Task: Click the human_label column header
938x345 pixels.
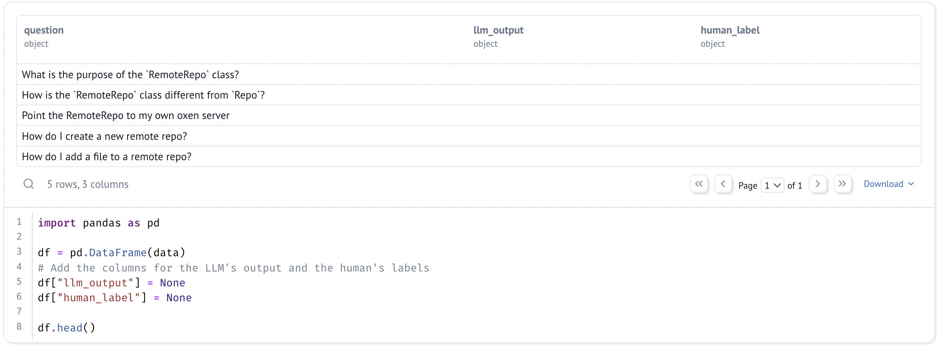Action: coord(730,30)
